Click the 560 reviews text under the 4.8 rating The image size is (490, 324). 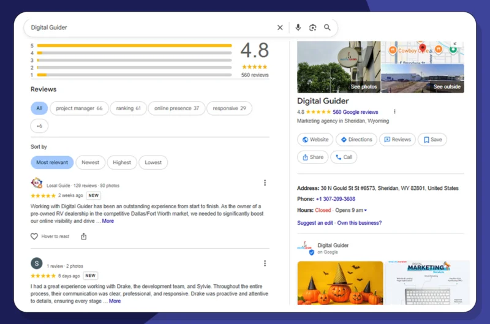click(x=255, y=75)
